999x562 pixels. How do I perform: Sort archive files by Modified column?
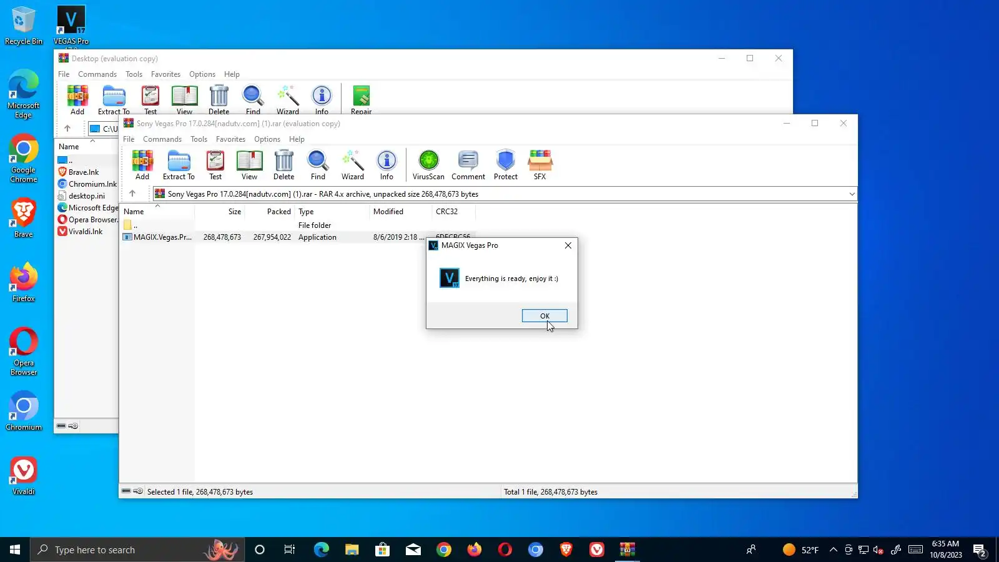[401, 212]
